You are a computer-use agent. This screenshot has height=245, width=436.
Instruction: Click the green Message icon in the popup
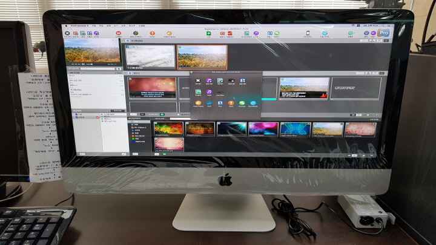tap(242, 103)
